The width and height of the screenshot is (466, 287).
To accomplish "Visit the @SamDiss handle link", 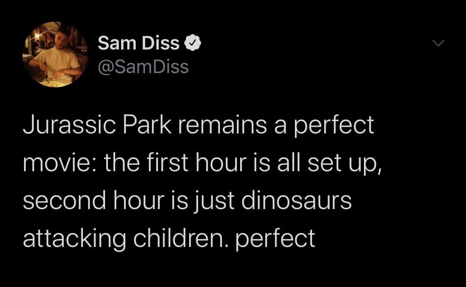I will click(x=143, y=67).
